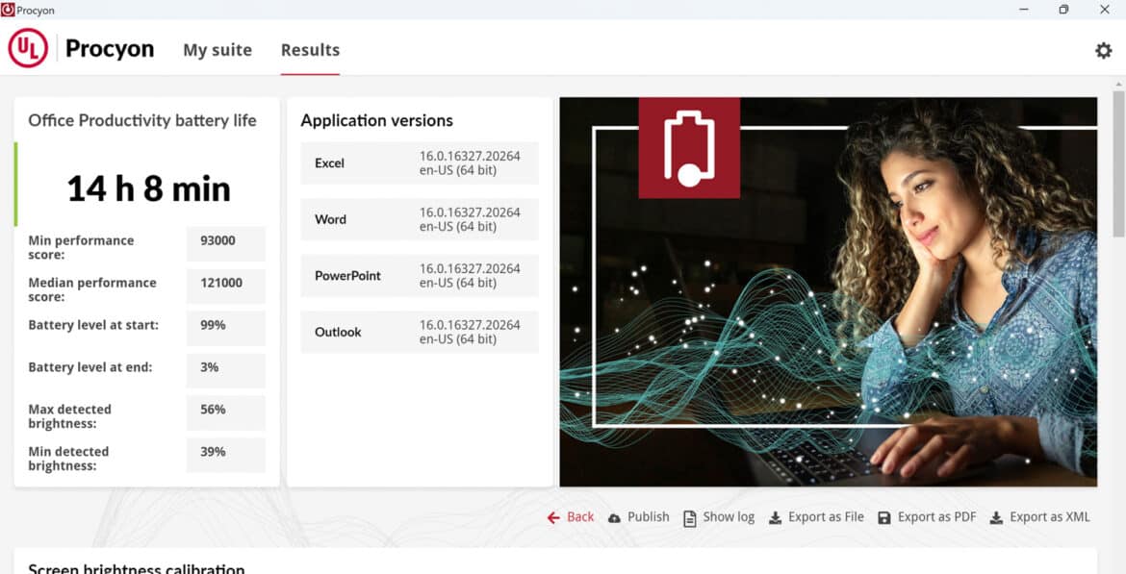1126x574 pixels.
Task: Click the battery icon on red square
Action: pyautogui.click(x=689, y=148)
